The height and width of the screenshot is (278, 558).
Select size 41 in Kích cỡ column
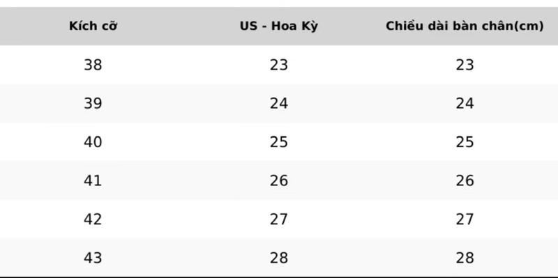[x=93, y=180]
